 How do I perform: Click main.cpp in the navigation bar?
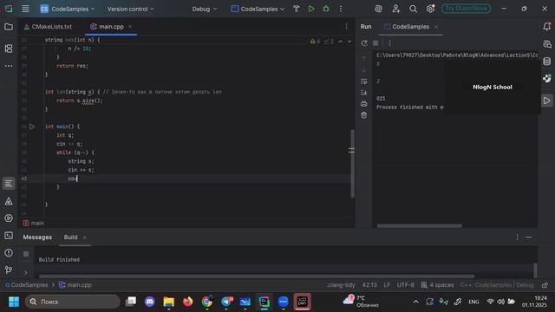pos(75,285)
